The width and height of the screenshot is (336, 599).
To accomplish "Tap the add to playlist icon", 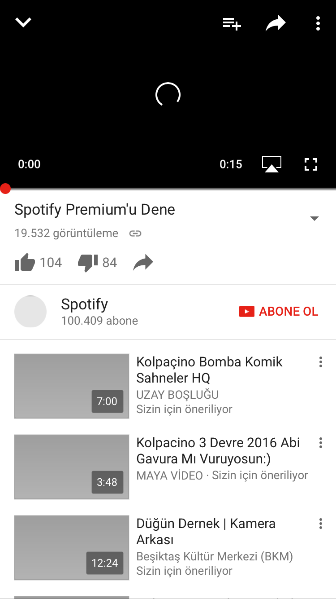I will click(232, 23).
